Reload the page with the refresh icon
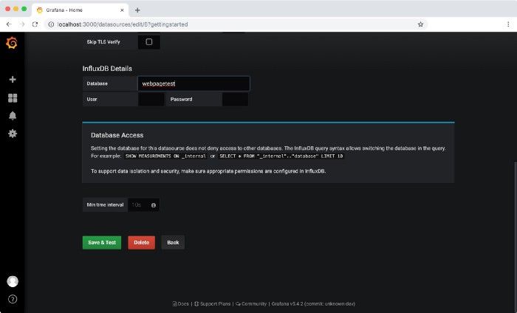 [x=35, y=24]
